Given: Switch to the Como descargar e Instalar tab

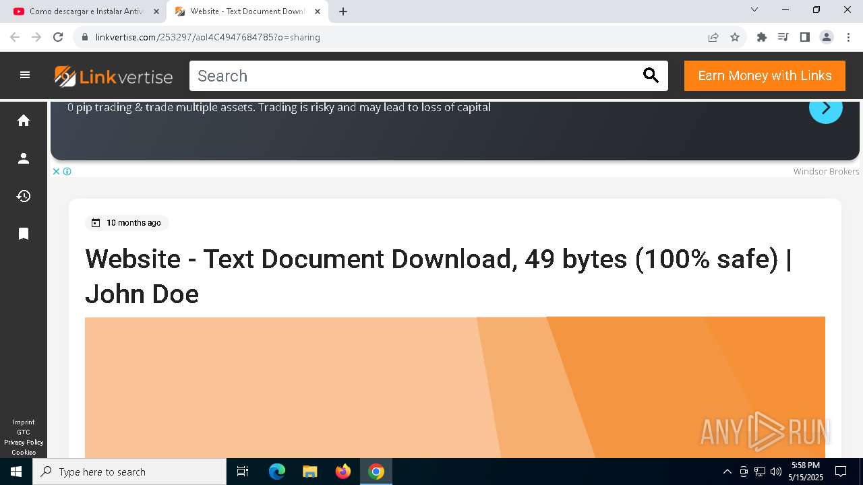Looking at the screenshot, I should [87, 11].
